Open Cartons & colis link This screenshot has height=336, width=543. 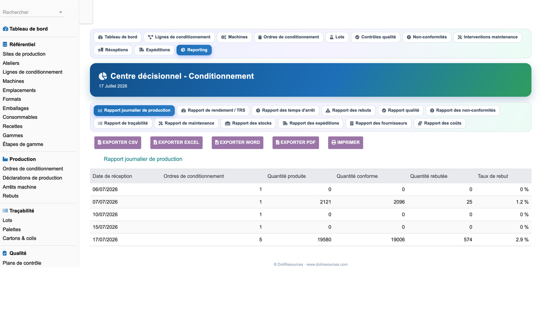pos(19,238)
